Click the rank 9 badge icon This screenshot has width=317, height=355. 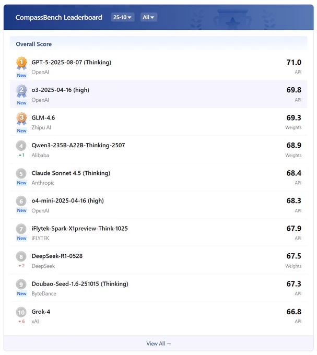pyautogui.click(x=21, y=285)
